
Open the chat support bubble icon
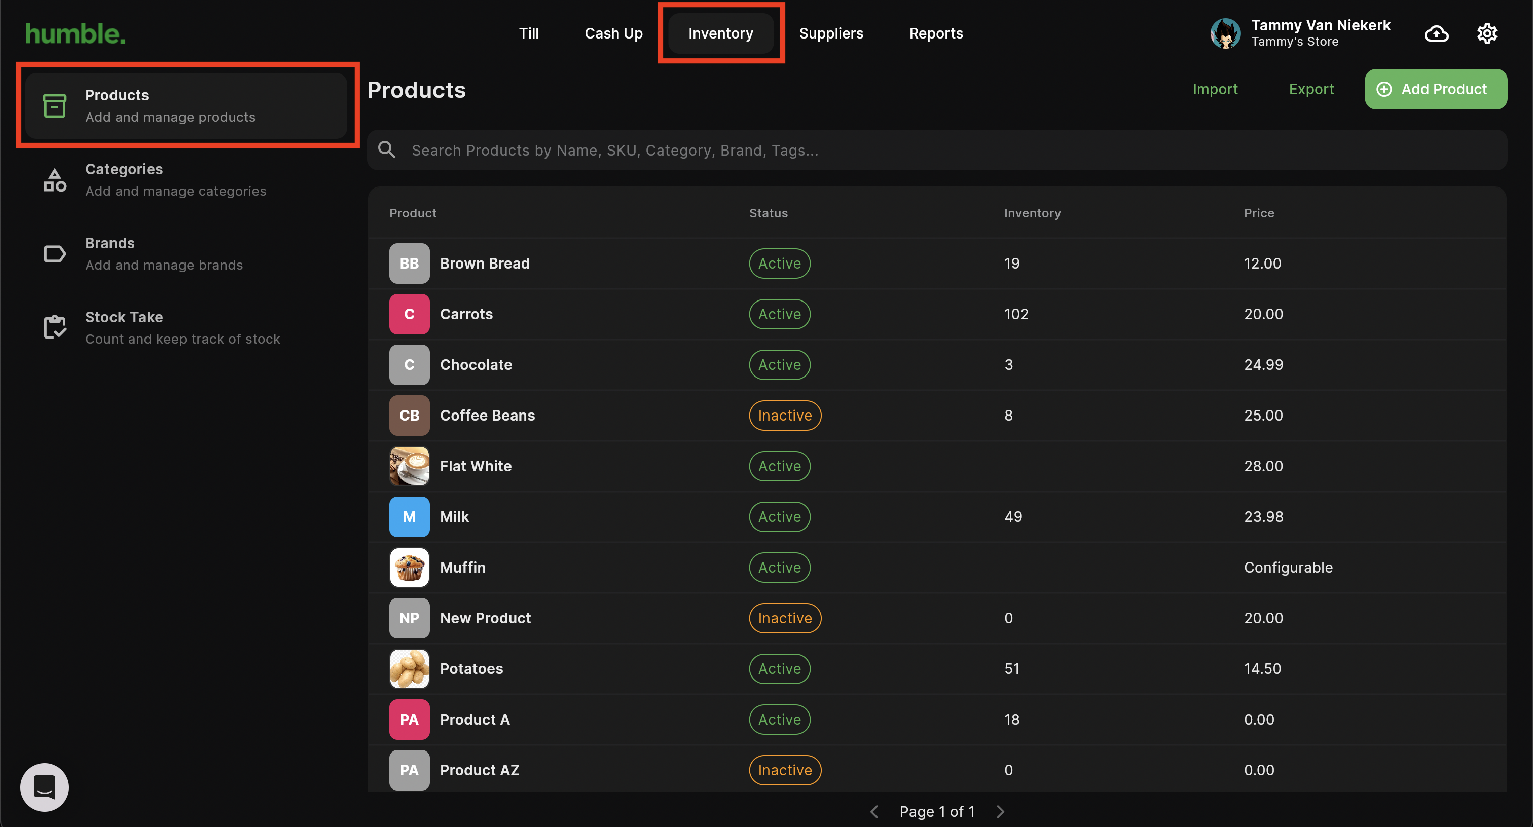click(45, 786)
